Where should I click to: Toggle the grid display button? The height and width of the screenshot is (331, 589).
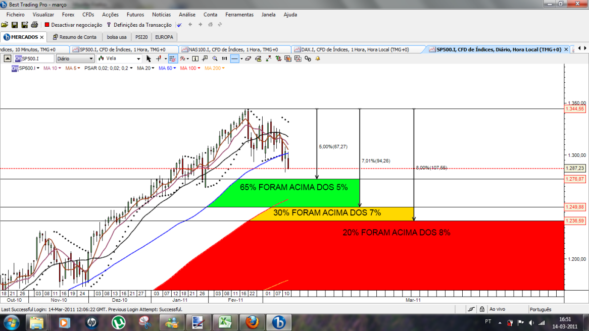172,59
